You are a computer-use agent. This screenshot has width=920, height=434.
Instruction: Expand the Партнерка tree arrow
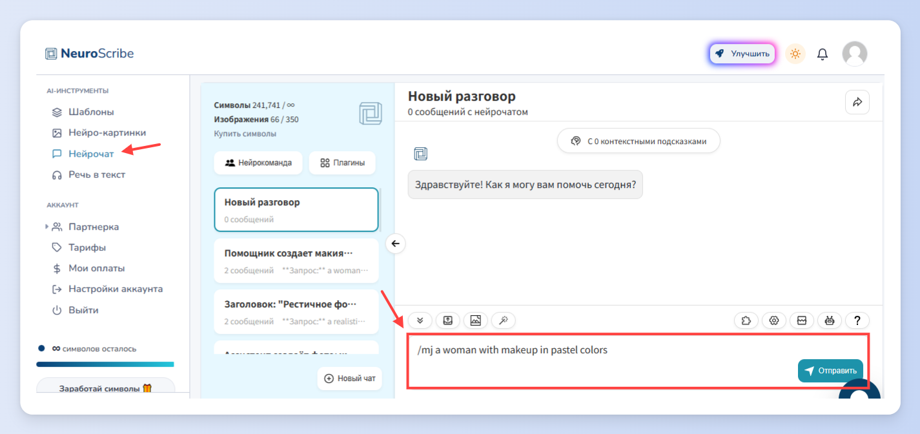[46, 227]
